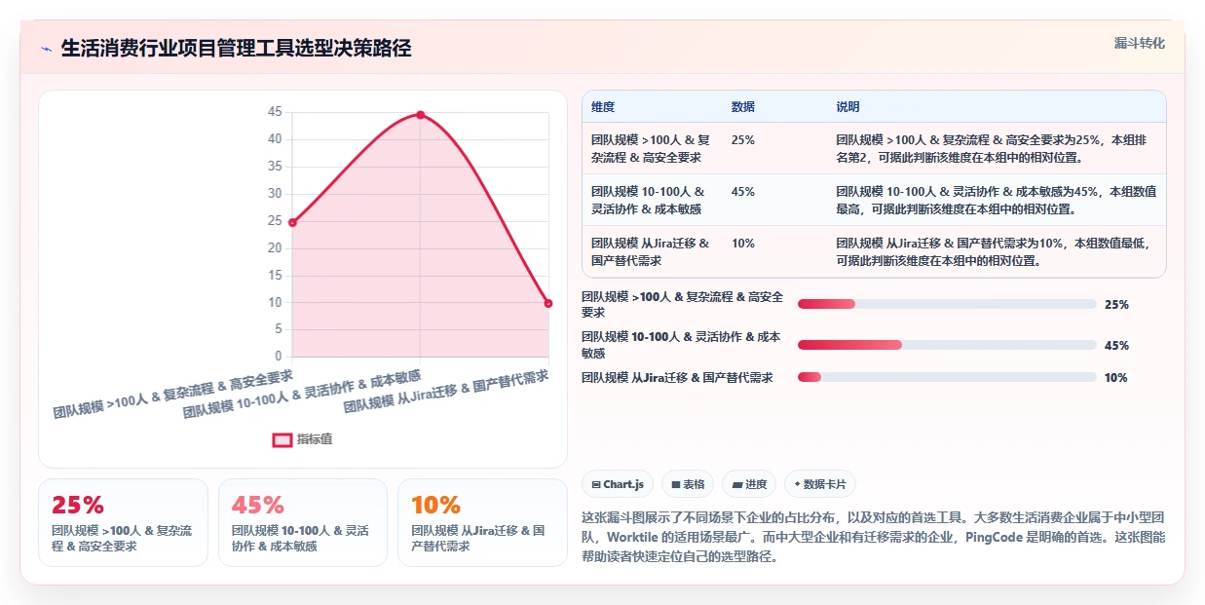Click the chart data point at 45
Image resolution: width=1205 pixels, height=605 pixels.
coord(420,115)
